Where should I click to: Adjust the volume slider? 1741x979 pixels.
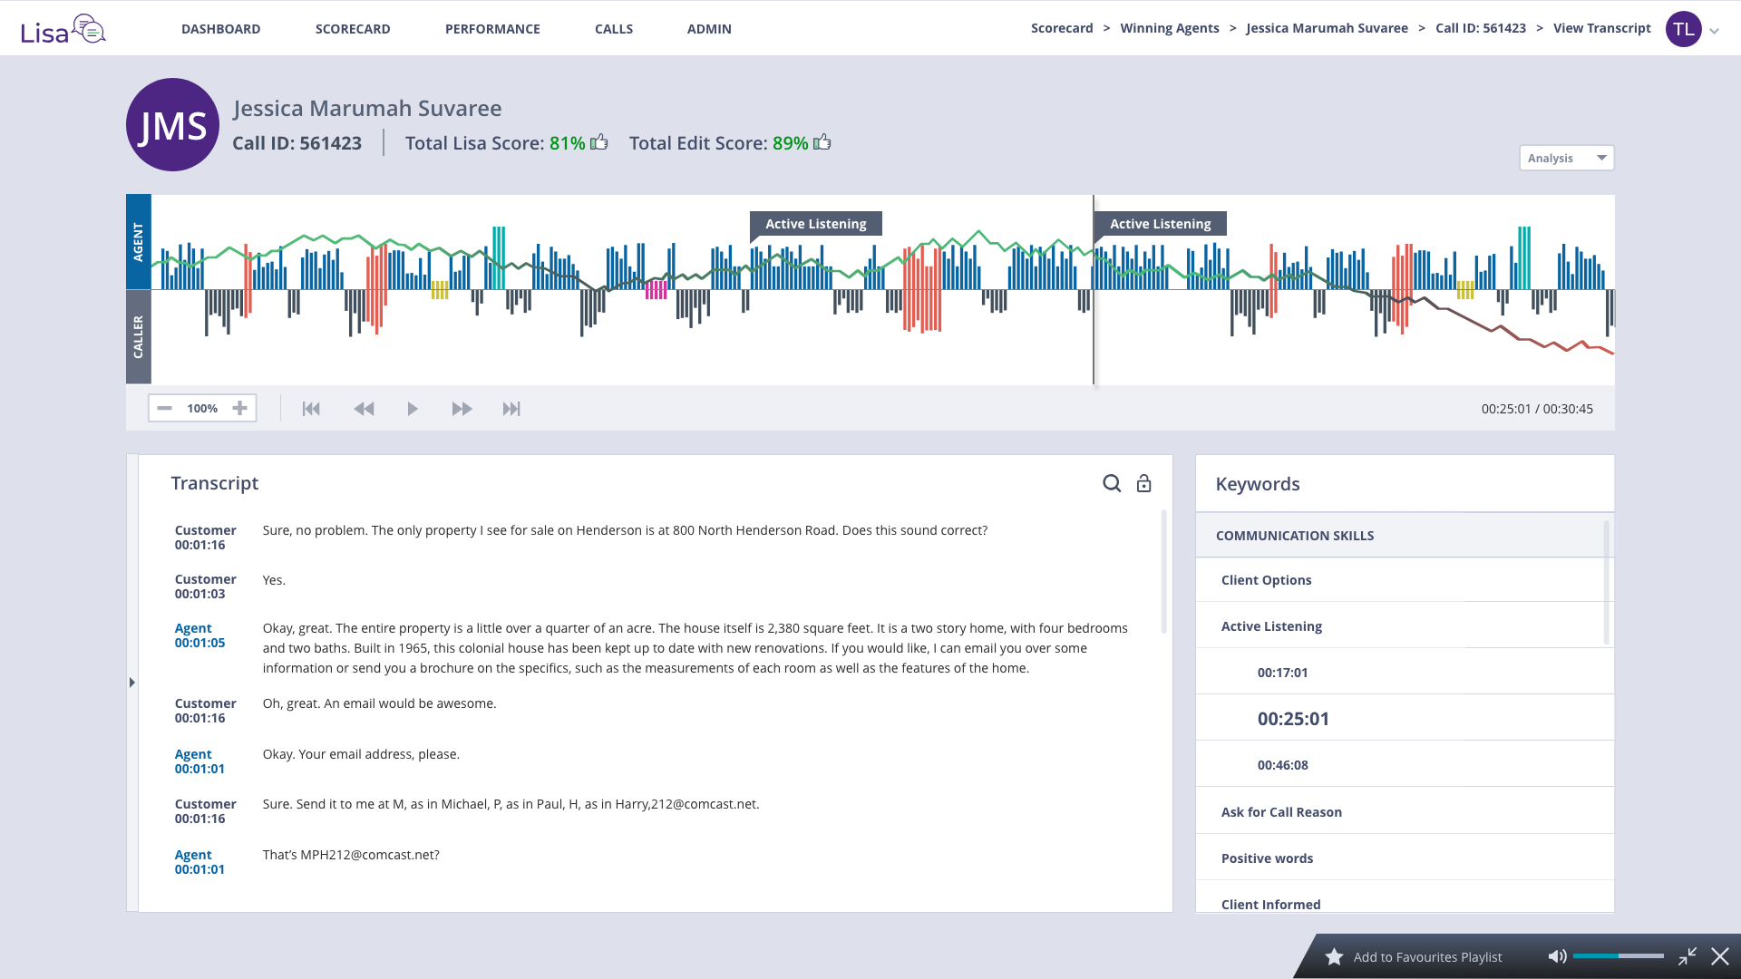point(1618,956)
